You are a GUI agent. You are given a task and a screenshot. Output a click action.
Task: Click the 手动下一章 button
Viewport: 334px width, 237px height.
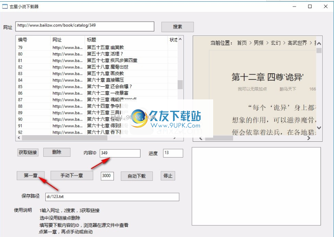(x=72, y=176)
